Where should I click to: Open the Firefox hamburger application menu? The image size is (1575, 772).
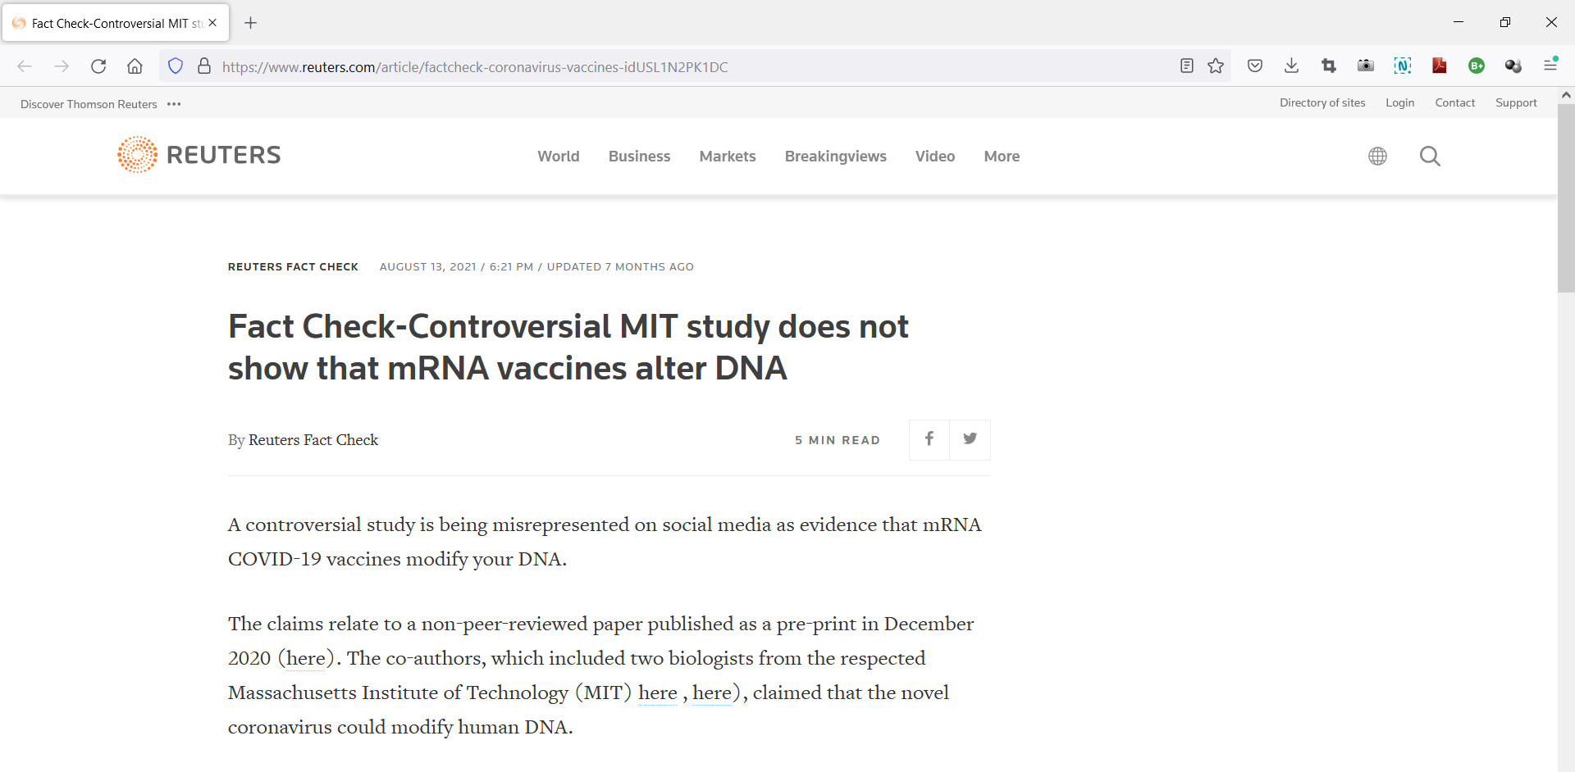(x=1550, y=66)
